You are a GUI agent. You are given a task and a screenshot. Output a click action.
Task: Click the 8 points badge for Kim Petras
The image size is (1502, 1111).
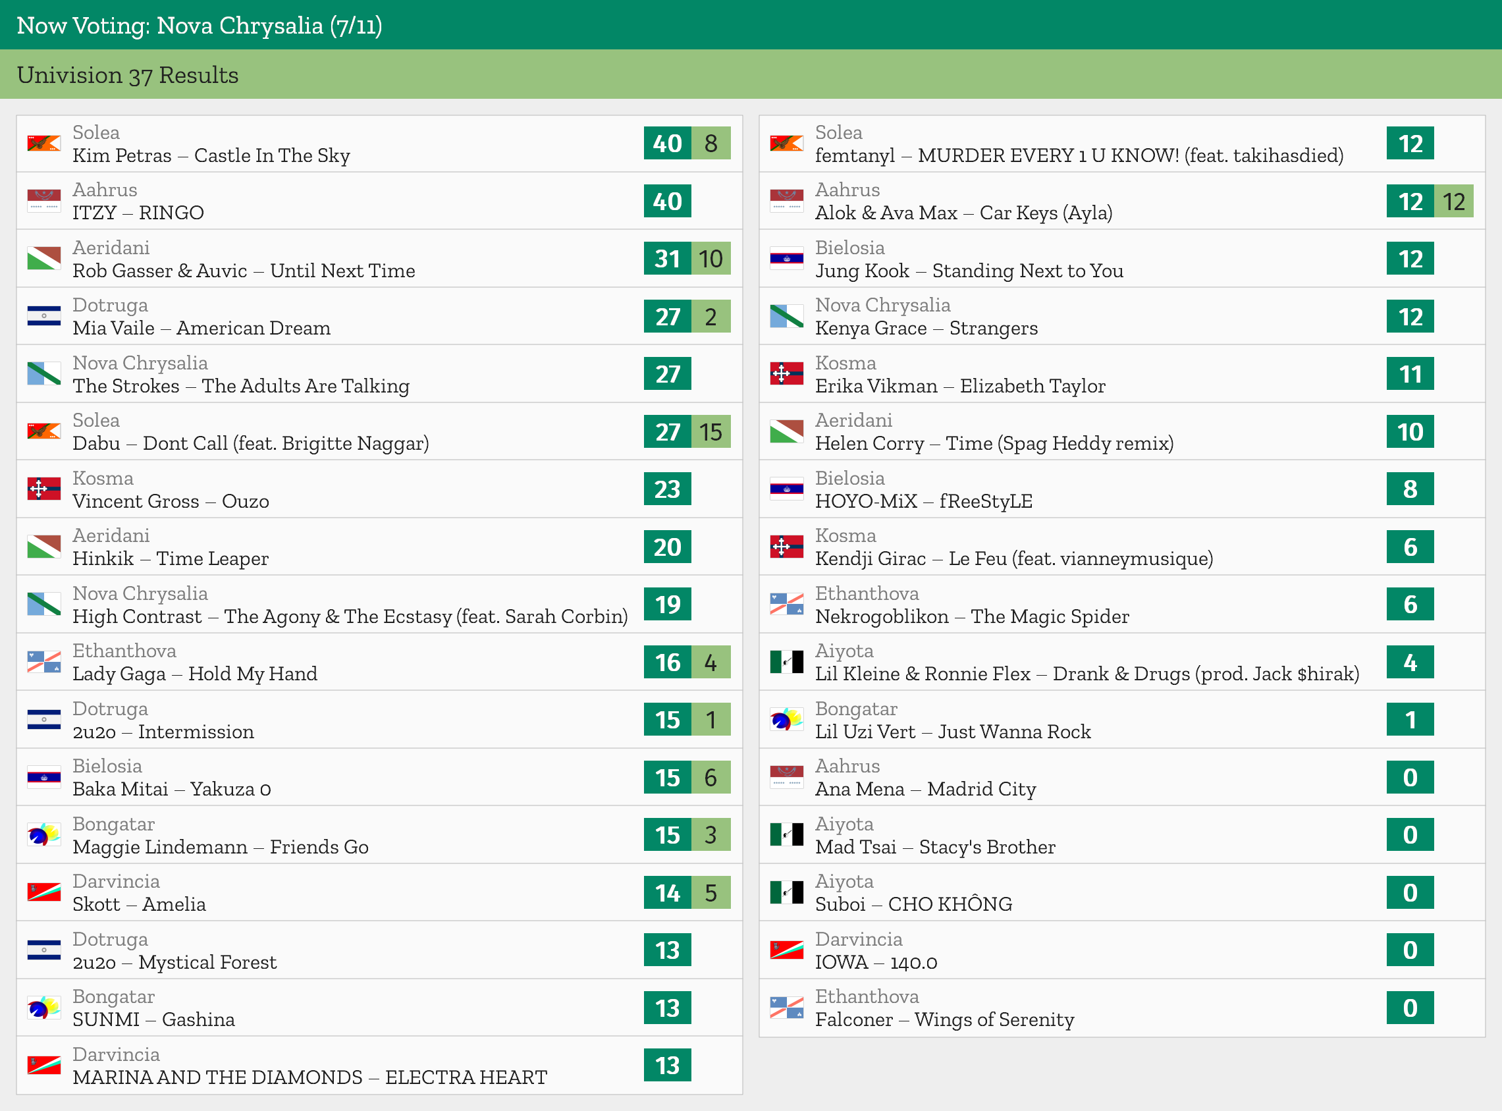tap(711, 144)
